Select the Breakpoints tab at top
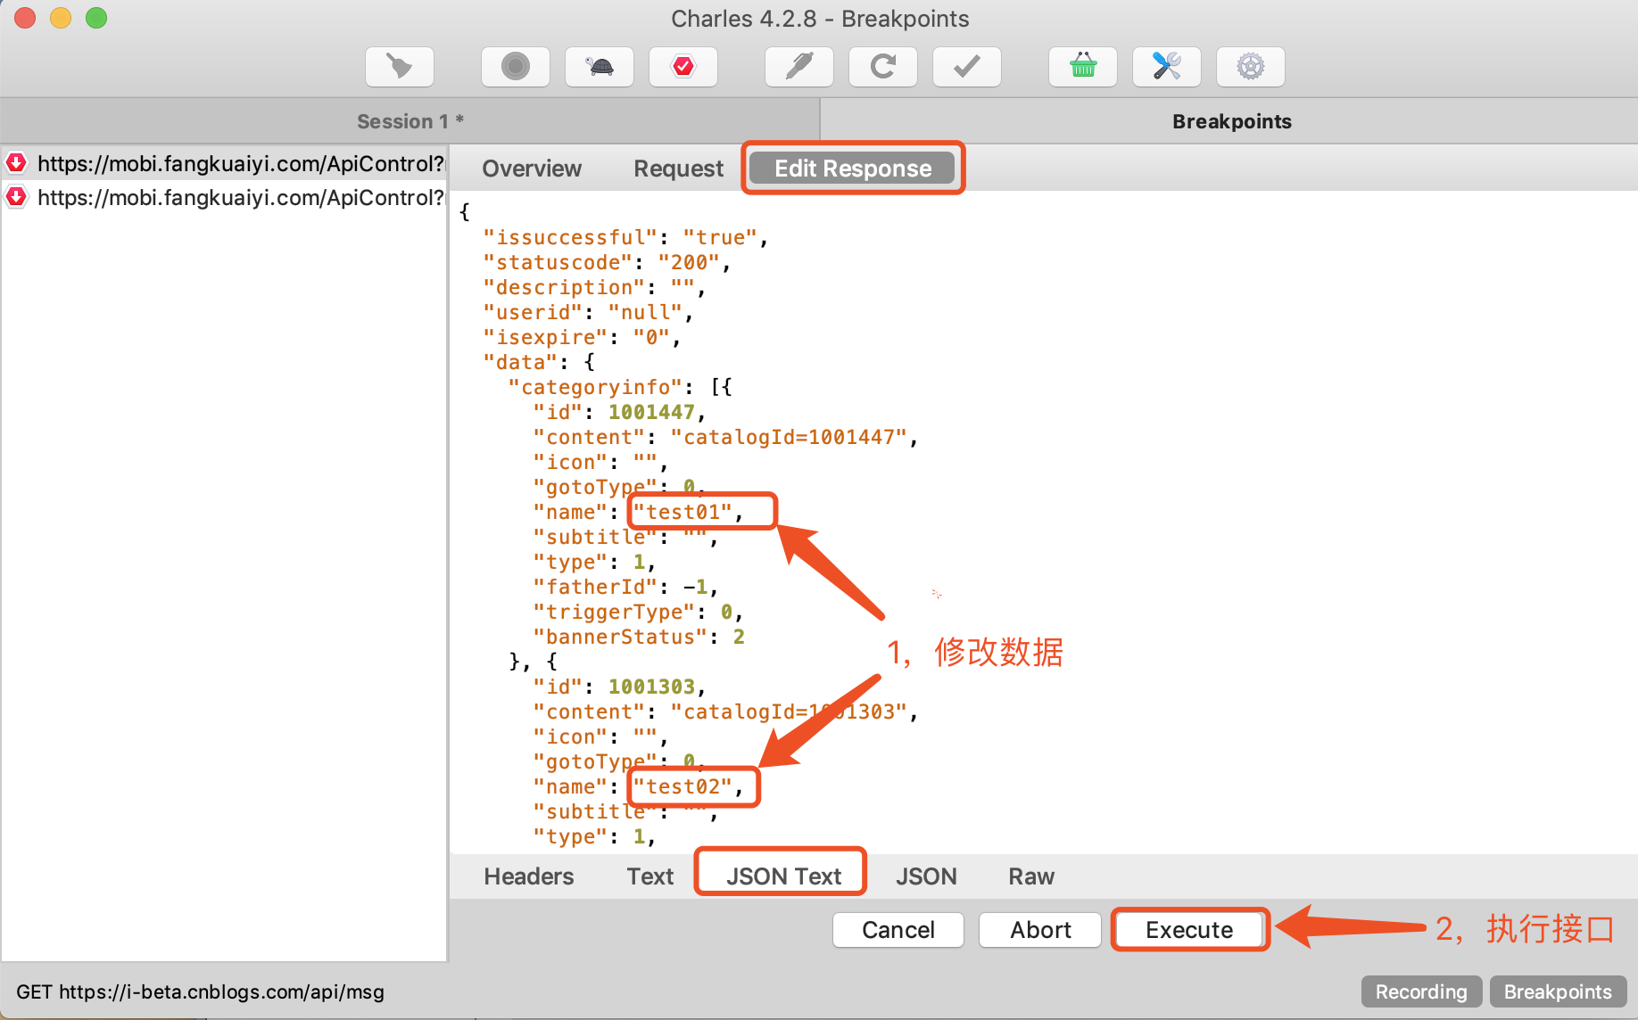This screenshot has width=1638, height=1020. coord(1230,121)
